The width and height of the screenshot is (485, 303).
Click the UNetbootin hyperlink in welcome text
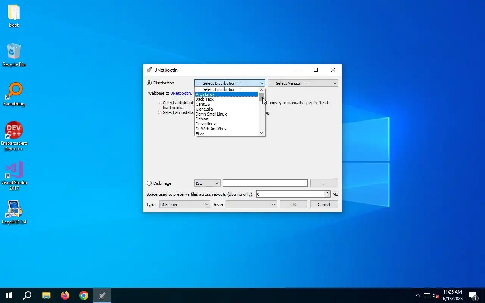tap(180, 93)
